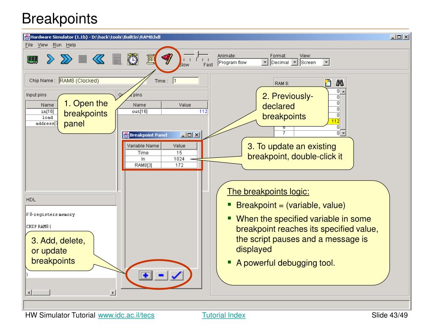The image size is (433, 325).
Task: Click RAM 8 scrollbar down arrow
Action: (343, 133)
